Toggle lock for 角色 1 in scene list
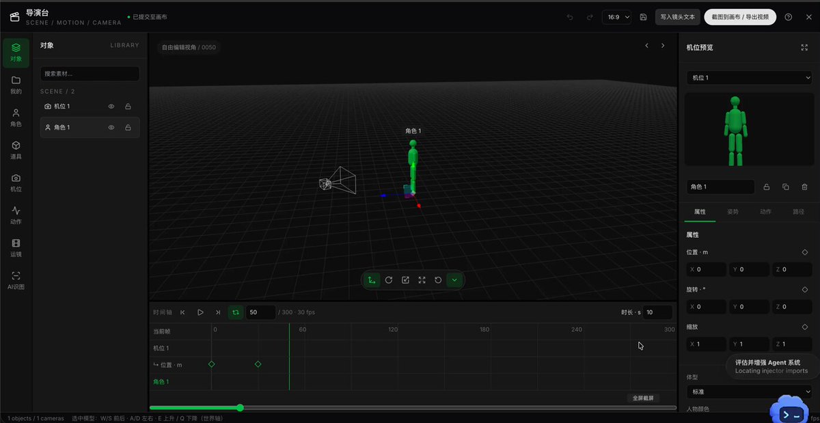Viewport: 820px width, 423px height. point(128,128)
